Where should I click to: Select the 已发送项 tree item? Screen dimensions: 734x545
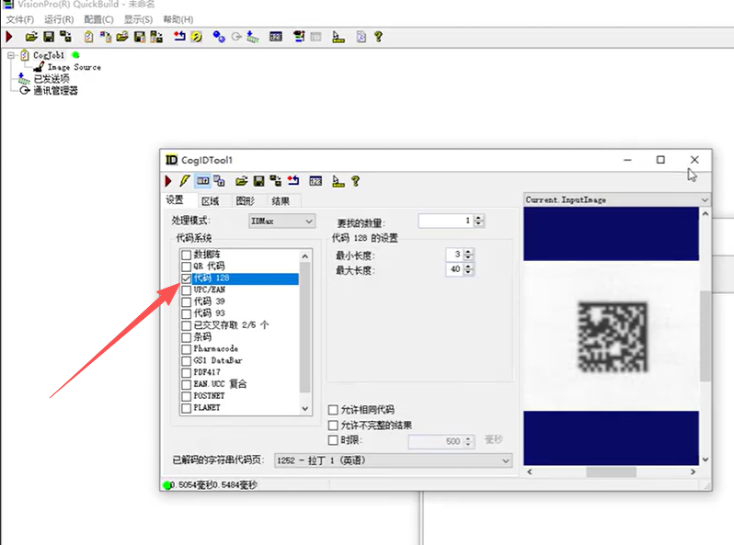[52, 79]
